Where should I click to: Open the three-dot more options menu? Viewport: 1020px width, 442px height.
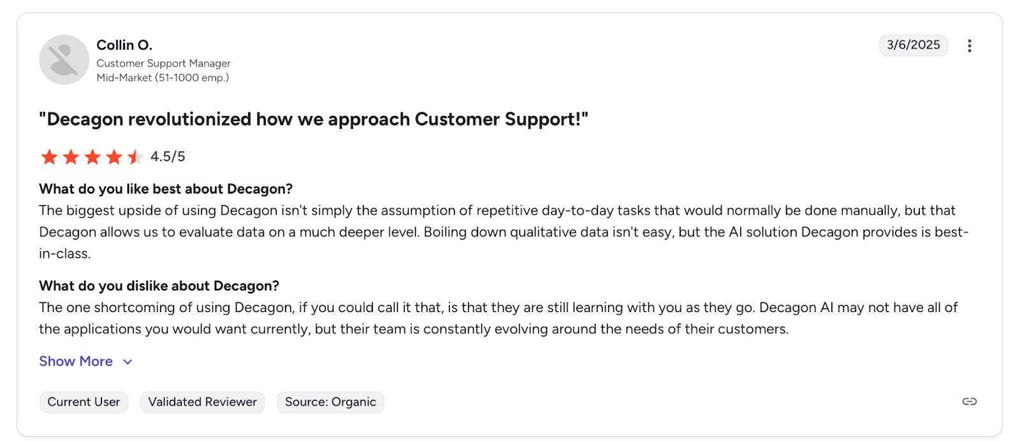coord(969,46)
